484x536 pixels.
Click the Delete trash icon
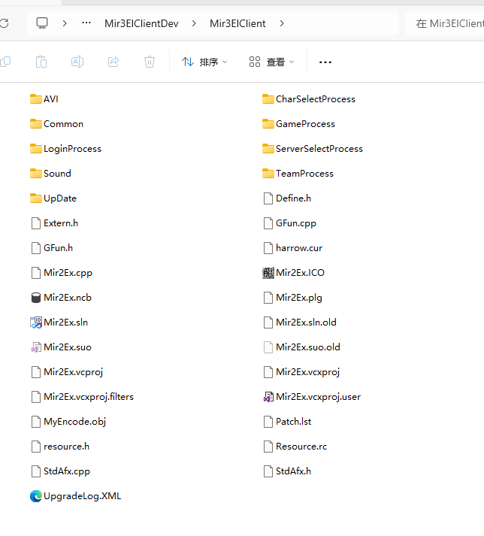[x=150, y=62]
